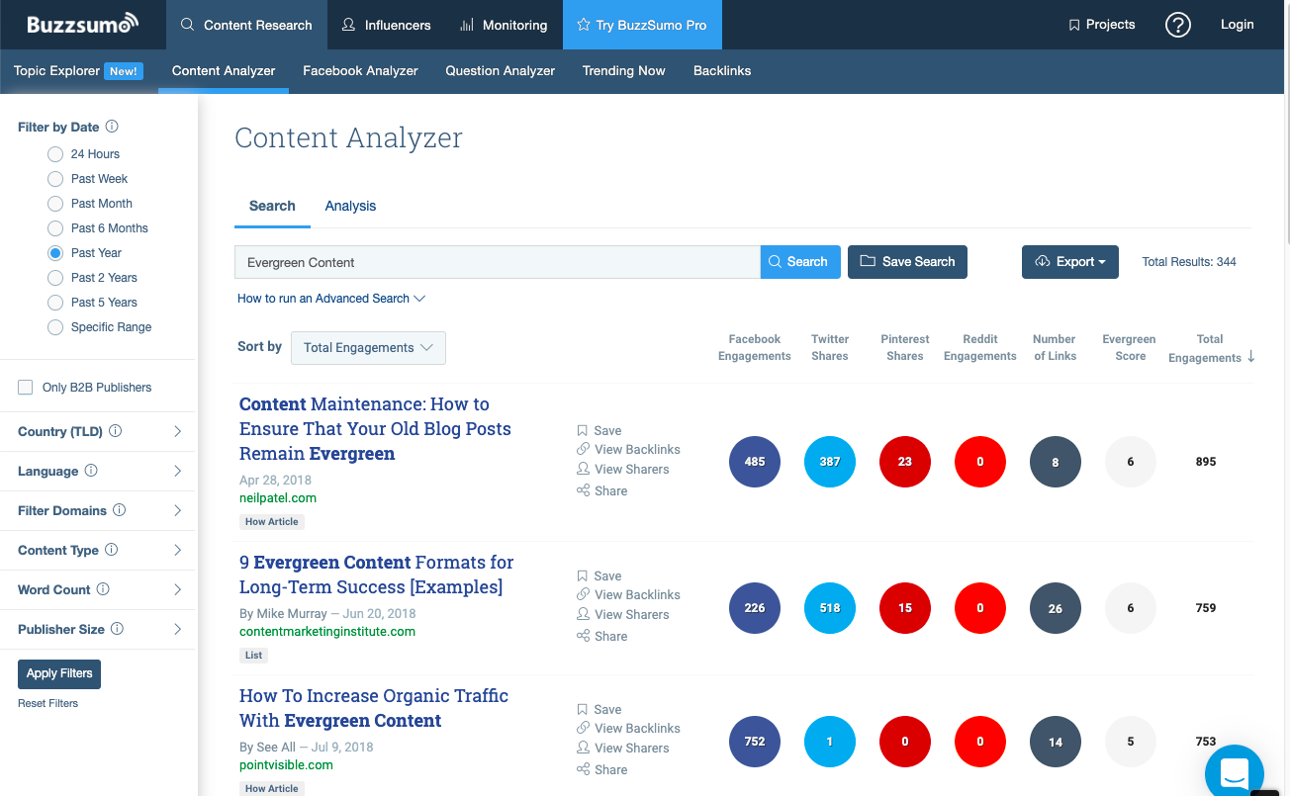
Task: Open the Backlinks tab
Action: point(722,71)
